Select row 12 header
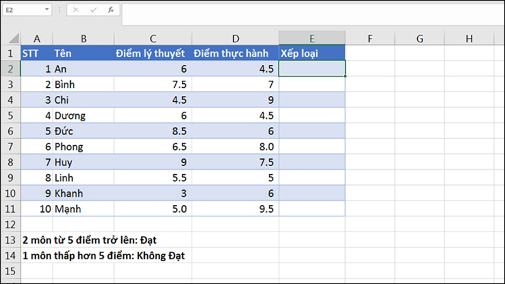505x284 pixels. click(x=10, y=224)
